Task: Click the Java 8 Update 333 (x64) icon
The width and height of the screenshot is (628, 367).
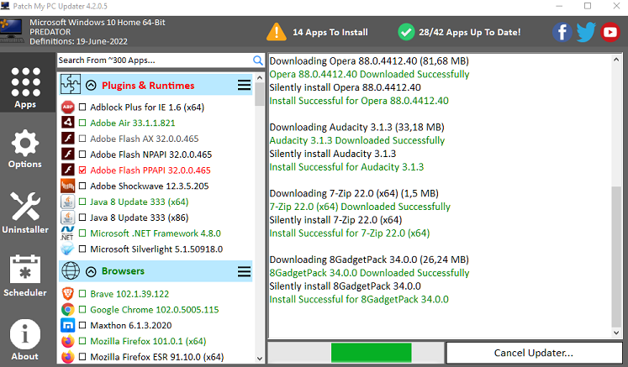Action: pyautogui.click(x=68, y=202)
